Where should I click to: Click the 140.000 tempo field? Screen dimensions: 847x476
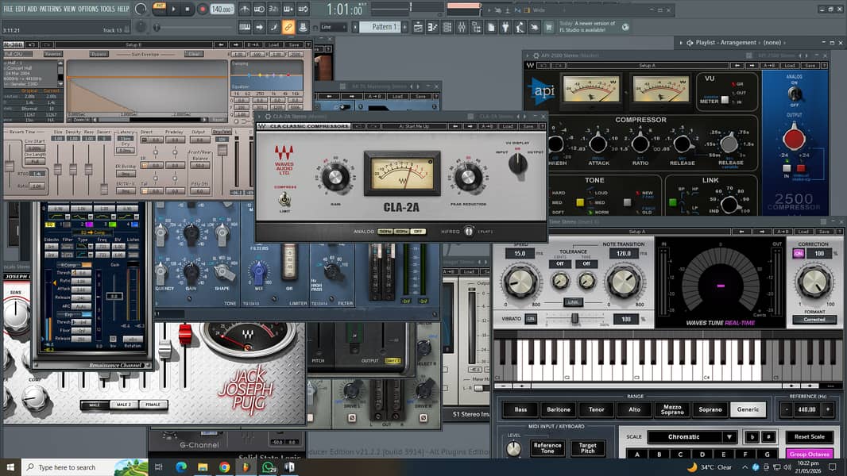(222, 10)
